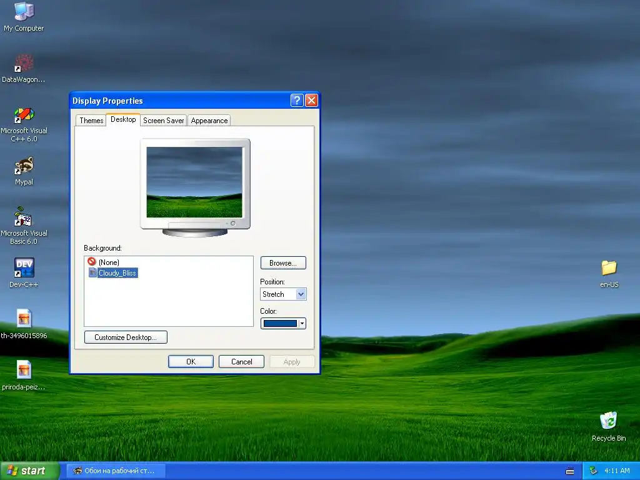Close the Display Properties dialog
The height and width of the screenshot is (480, 640).
tap(311, 101)
